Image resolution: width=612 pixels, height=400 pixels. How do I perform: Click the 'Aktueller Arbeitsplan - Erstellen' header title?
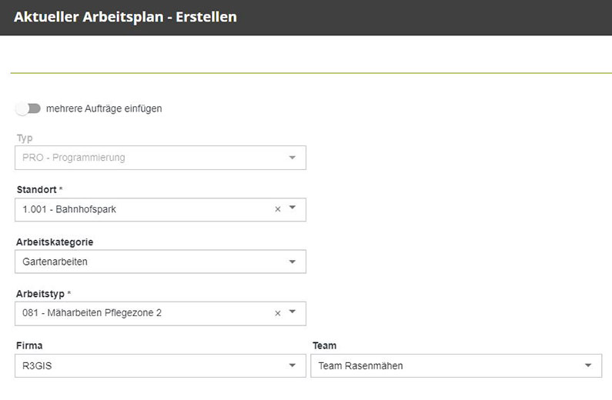[x=125, y=16]
